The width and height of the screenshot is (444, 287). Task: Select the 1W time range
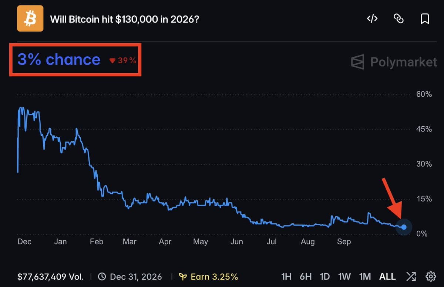(x=344, y=277)
